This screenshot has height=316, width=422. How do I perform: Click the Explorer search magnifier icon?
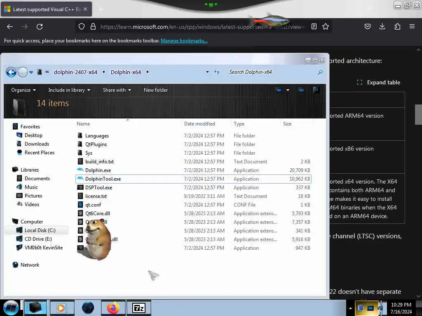tap(320, 72)
